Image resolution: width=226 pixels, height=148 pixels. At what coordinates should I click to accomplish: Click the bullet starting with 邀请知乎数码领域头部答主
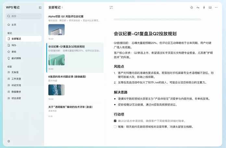click(x=164, y=99)
